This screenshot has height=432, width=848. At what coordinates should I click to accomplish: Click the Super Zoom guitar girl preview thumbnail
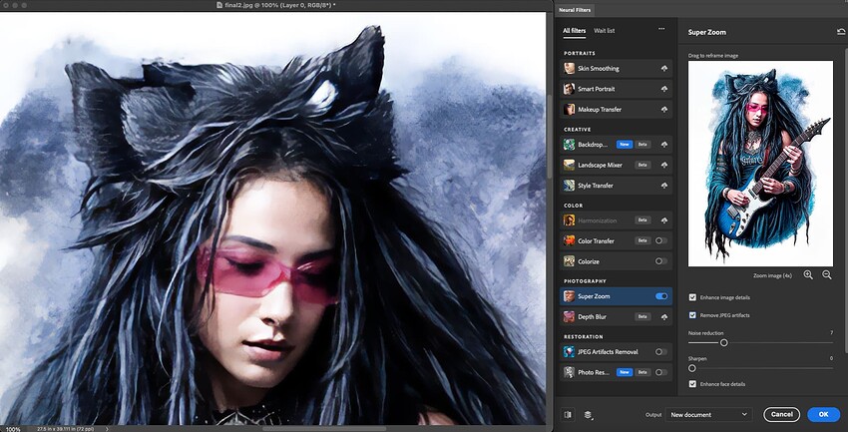760,164
